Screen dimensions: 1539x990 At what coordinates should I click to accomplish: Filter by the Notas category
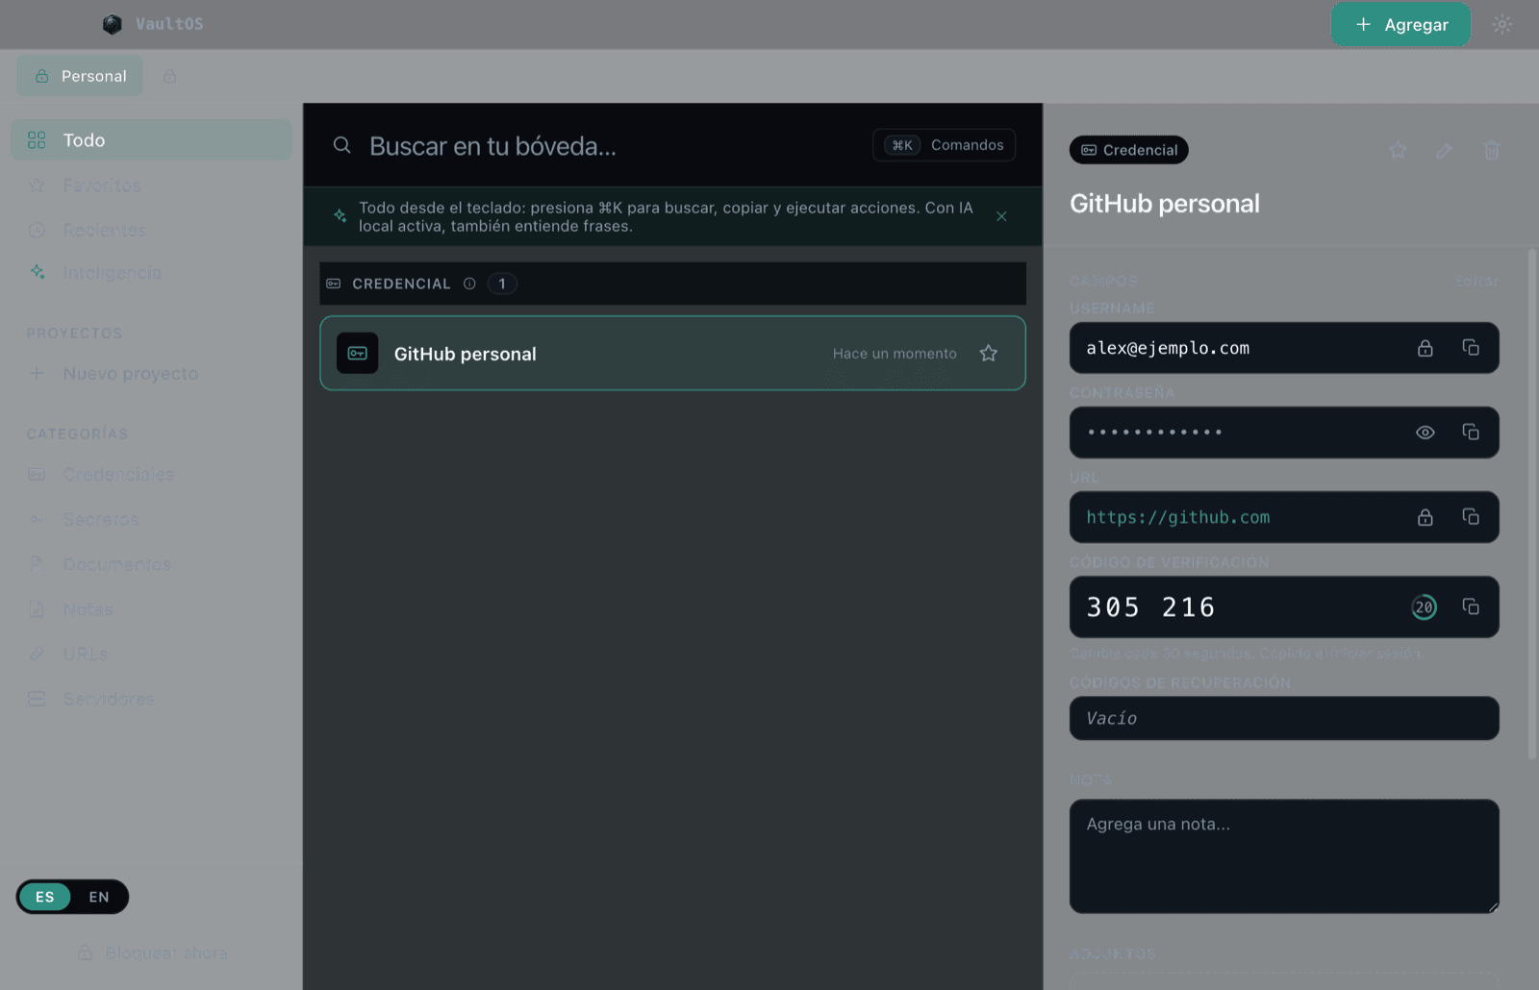click(151, 609)
